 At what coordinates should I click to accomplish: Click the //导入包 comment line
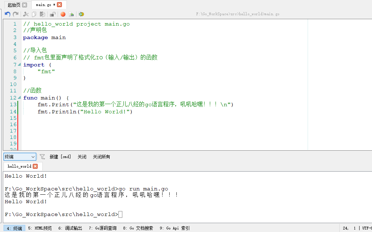(35, 50)
